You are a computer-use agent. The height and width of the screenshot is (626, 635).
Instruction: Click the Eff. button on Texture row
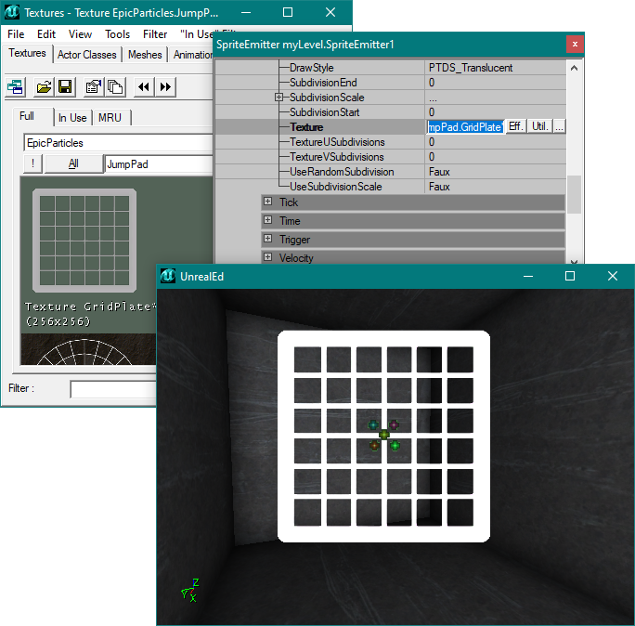pyautogui.click(x=516, y=126)
